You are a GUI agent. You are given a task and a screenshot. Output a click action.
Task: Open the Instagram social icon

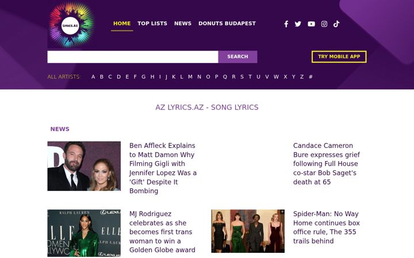pos(324,24)
